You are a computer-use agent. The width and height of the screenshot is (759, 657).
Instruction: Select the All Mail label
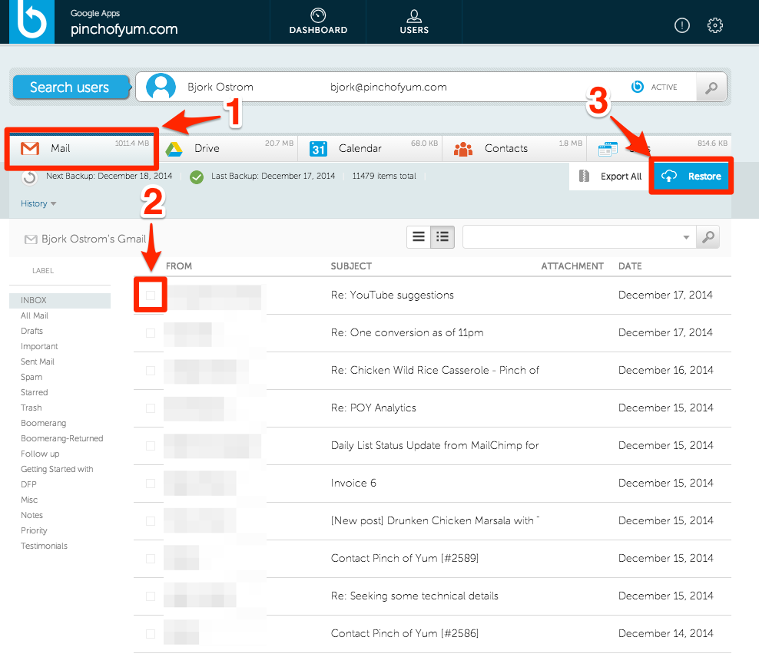coord(35,315)
